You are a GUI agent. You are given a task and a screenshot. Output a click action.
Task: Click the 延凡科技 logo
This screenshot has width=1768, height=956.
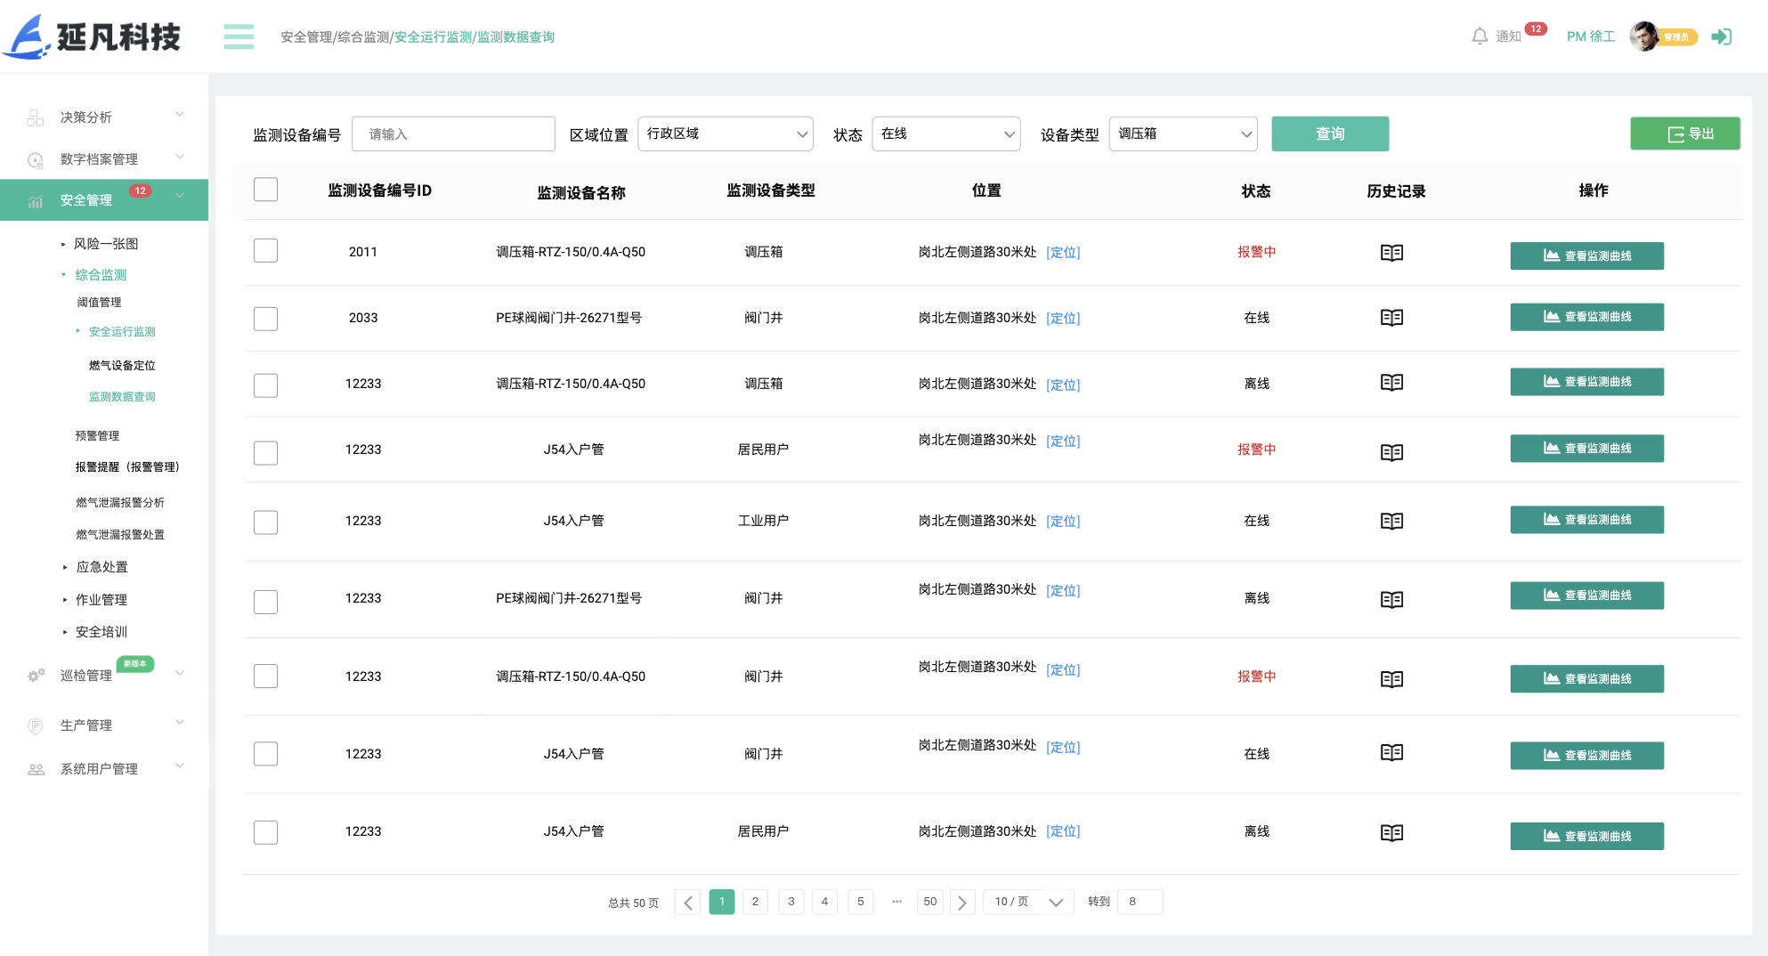[93, 36]
